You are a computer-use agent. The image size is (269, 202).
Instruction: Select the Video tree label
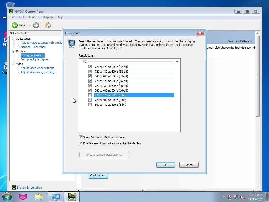click(x=19, y=64)
